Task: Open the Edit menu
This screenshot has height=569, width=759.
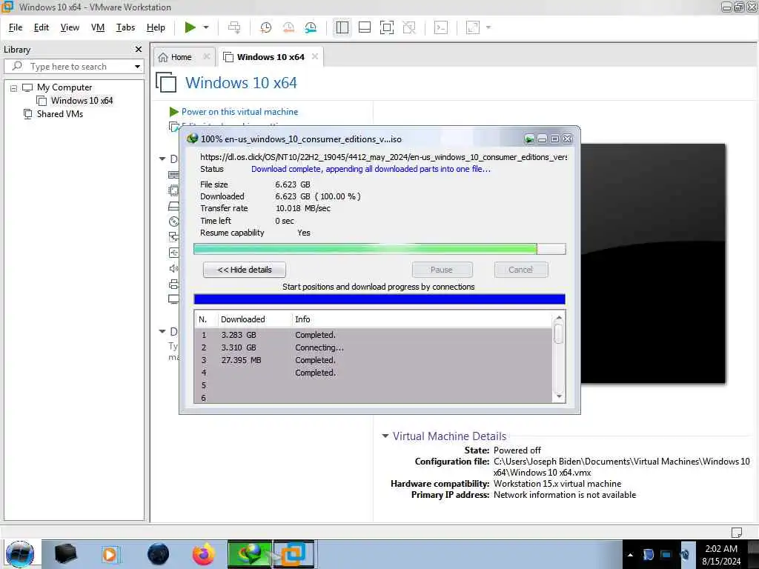Action: [42, 27]
